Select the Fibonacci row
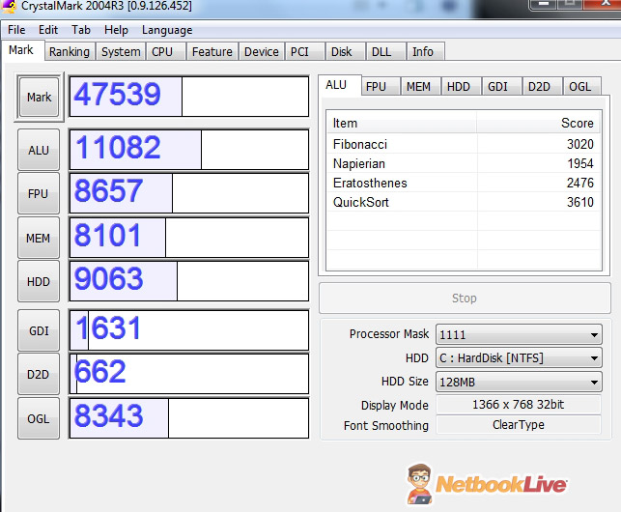Image resolution: width=621 pixels, height=512 pixels. point(464,144)
